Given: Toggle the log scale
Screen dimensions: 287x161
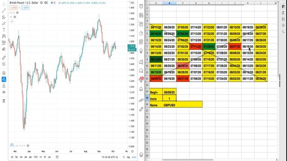Looking at the screenshot, I should tap(128, 157).
